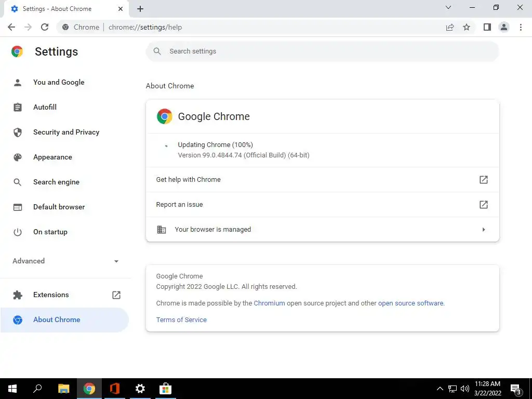This screenshot has height=399, width=532.
Task: Click the Search settings field
Action: [322, 51]
